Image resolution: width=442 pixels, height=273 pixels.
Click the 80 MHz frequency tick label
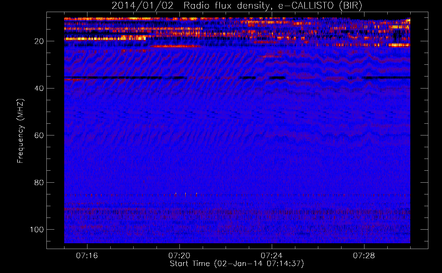[x=39, y=183]
